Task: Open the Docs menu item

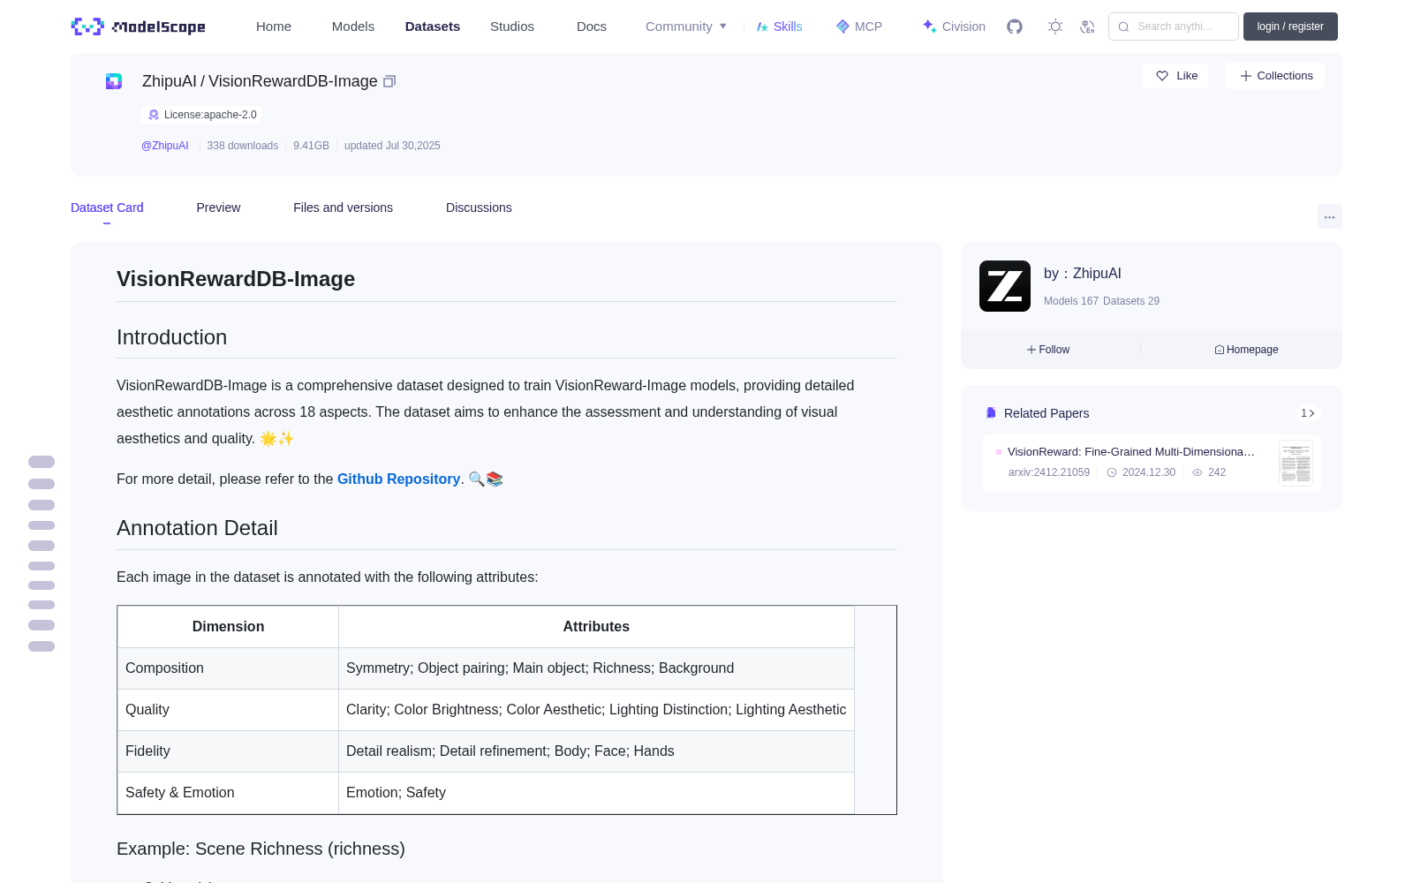Action: point(592,26)
